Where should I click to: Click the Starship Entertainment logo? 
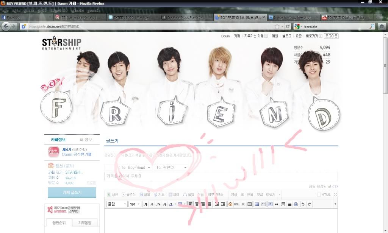62,43
